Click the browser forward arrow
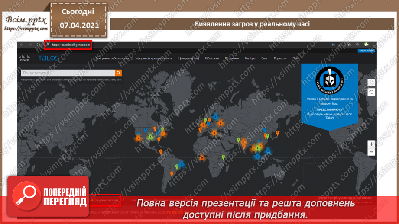The image size is (399, 224). [x=30, y=45]
